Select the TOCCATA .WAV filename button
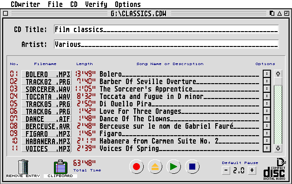This screenshot has height=184, width=292. tap(46, 96)
